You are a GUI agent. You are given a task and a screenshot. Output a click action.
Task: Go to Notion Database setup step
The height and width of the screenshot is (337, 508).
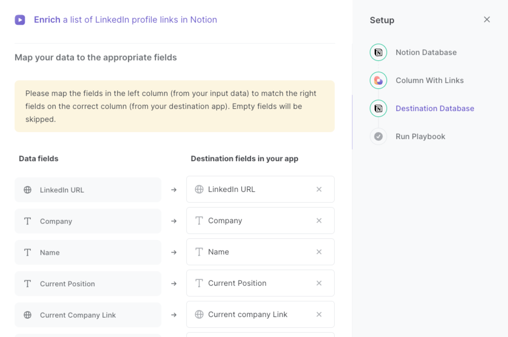[x=426, y=52]
